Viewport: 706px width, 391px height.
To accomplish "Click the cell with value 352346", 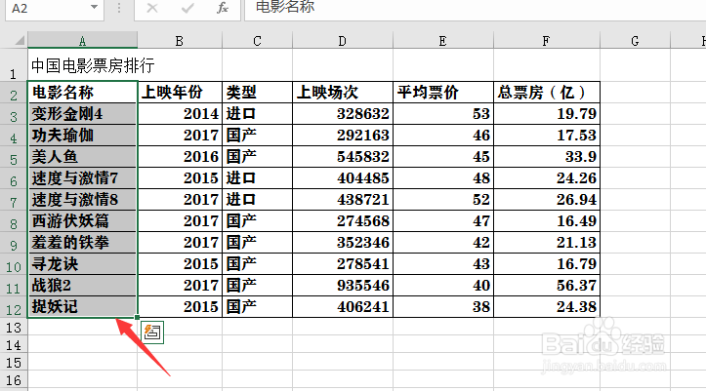I will 343,243.
